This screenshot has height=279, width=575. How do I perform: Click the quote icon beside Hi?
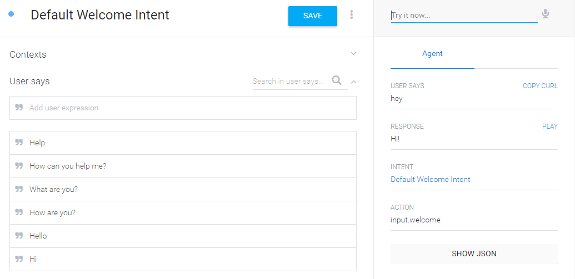[x=19, y=259]
